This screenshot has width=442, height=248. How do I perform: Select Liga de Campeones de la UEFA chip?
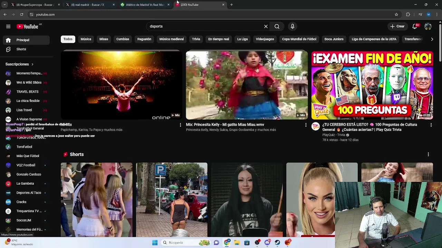(x=374, y=39)
